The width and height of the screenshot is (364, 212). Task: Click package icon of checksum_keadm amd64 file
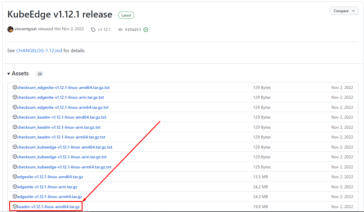15,117
